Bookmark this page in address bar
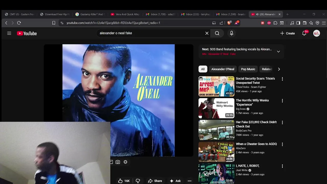Image resolution: width=327 pixels, height=184 pixels. (x=54, y=23)
